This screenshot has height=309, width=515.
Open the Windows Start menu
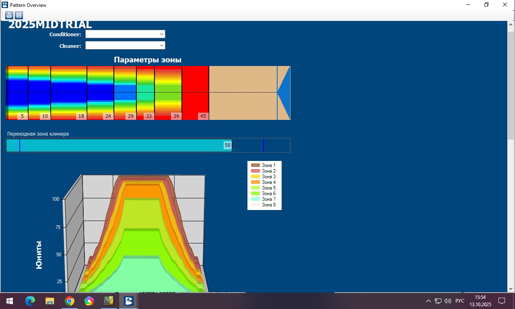pos(9,301)
